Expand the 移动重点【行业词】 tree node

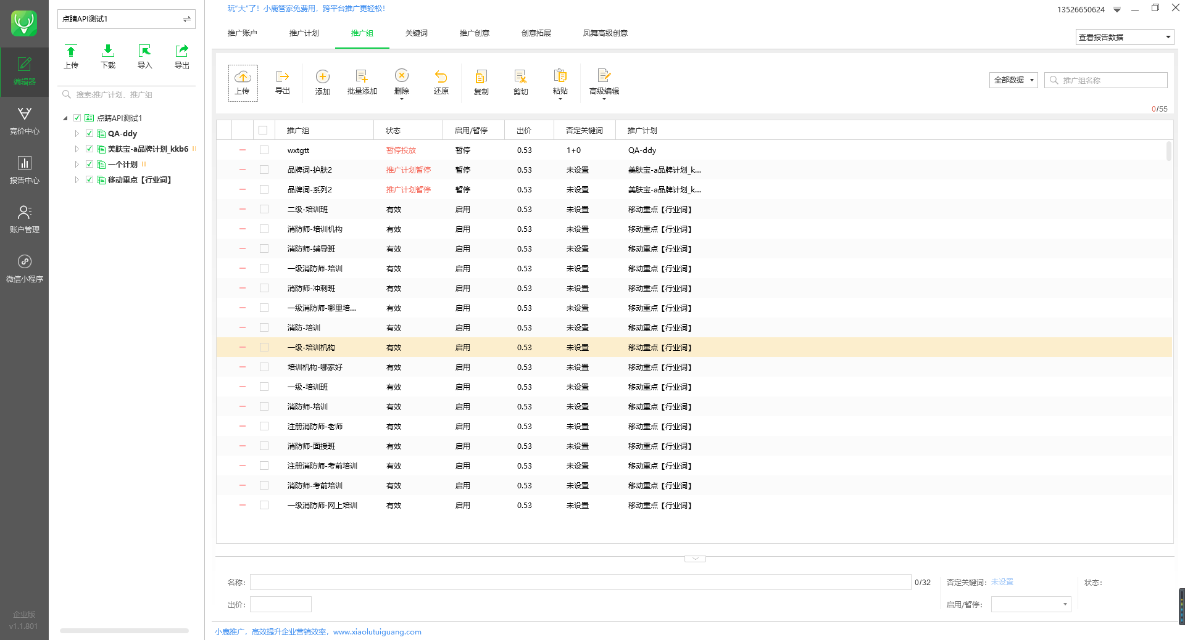(77, 179)
